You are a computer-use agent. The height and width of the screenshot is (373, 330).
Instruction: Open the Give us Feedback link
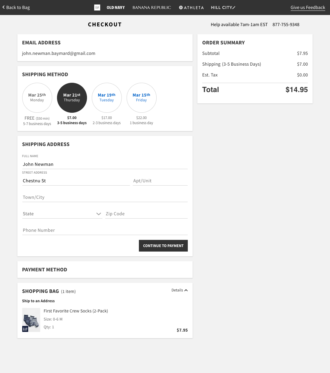(308, 7)
